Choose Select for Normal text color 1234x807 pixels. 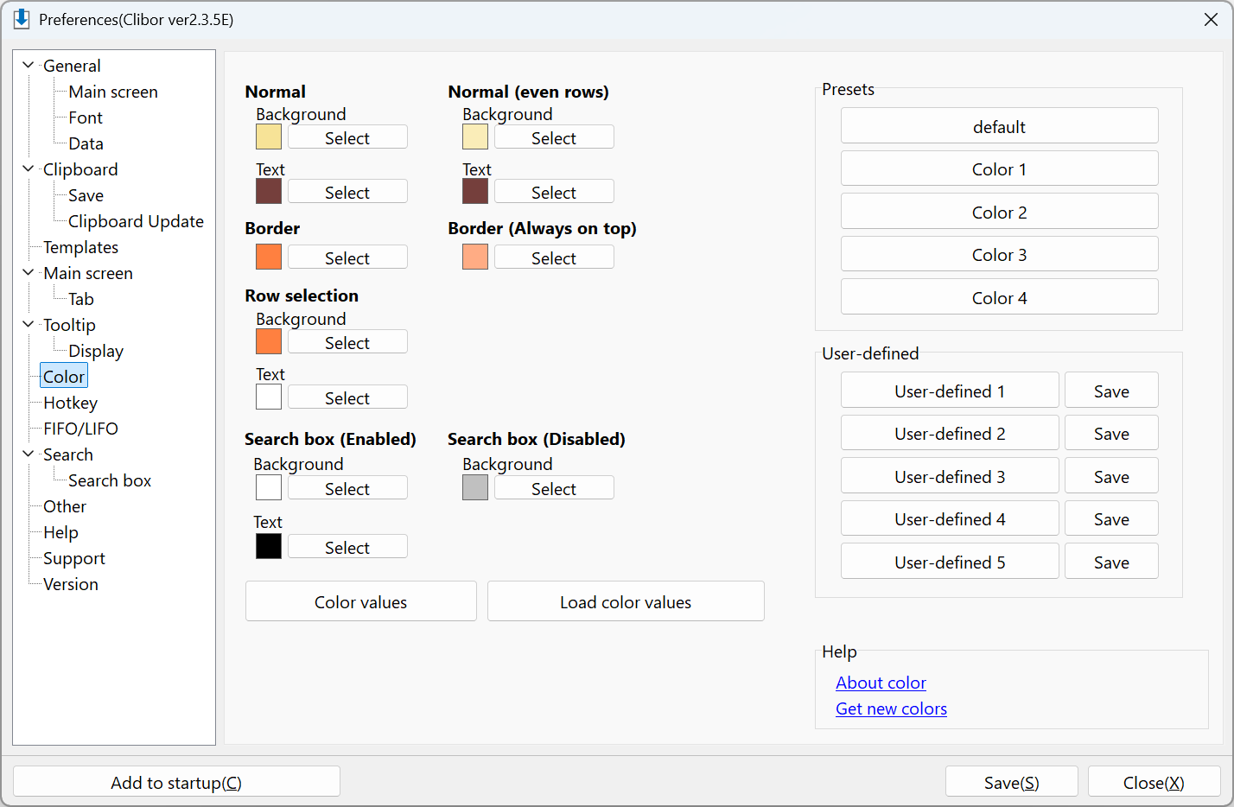tap(347, 192)
